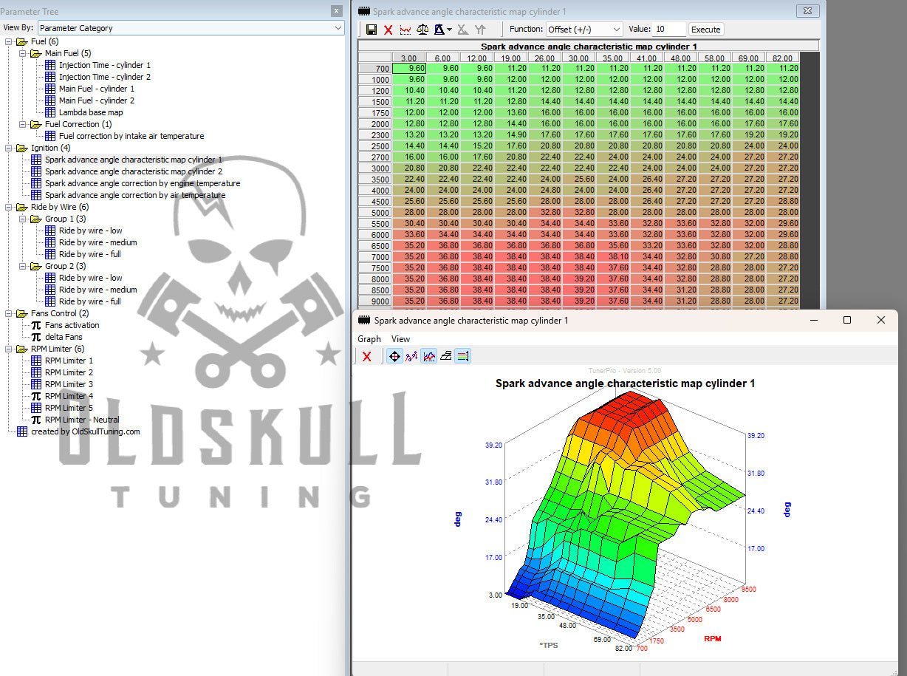Toggle the line chart surface display button

[429, 356]
